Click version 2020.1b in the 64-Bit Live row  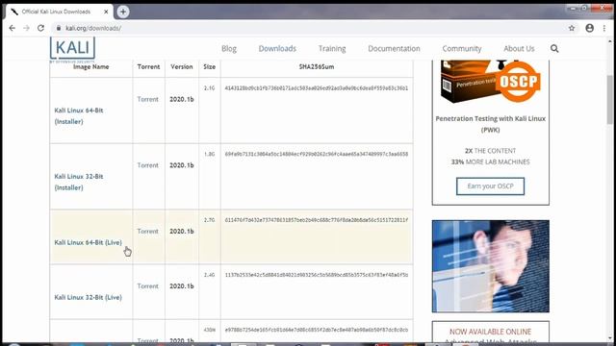(x=182, y=231)
